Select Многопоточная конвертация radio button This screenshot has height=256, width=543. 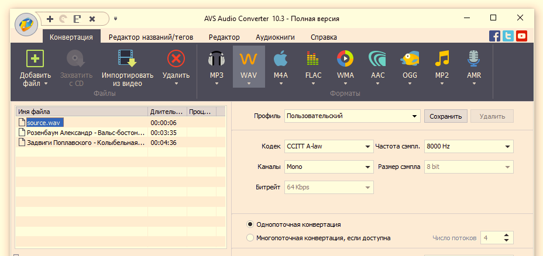[250, 238]
